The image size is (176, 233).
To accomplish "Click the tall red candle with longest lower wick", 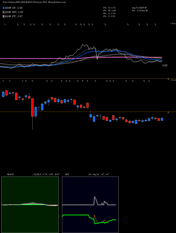I will click(32, 107).
